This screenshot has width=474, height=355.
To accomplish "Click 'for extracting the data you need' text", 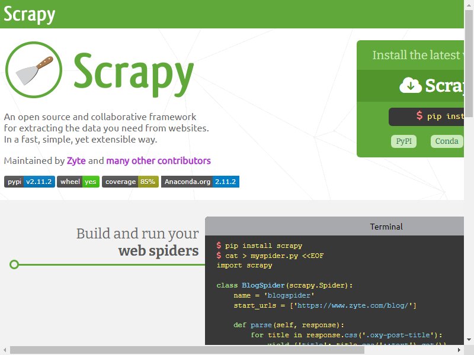I will pyautogui.click(x=107, y=128).
